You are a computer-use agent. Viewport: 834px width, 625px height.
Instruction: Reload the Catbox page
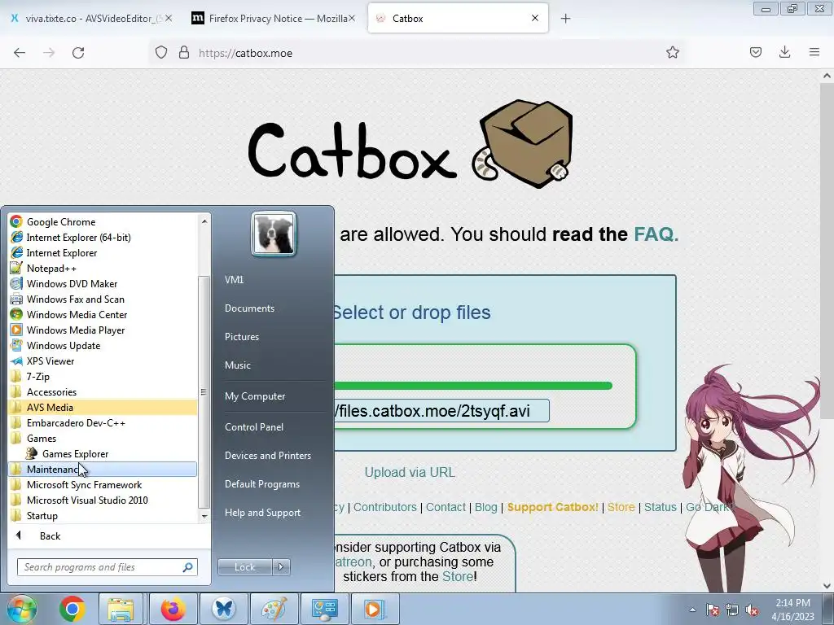click(78, 53)
